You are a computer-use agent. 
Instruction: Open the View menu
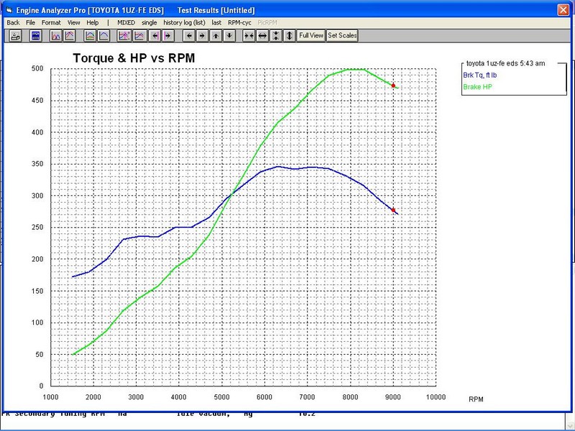tap(74, 23)
